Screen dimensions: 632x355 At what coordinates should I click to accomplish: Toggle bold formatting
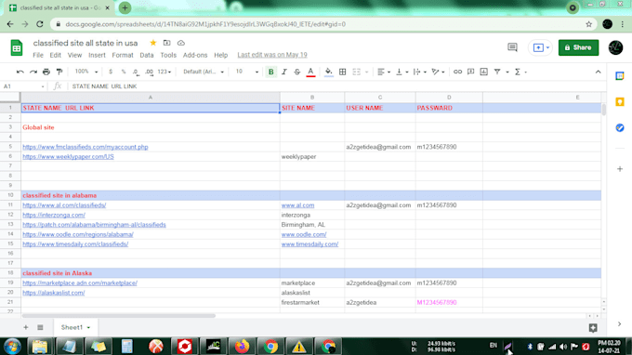point(270,72)
